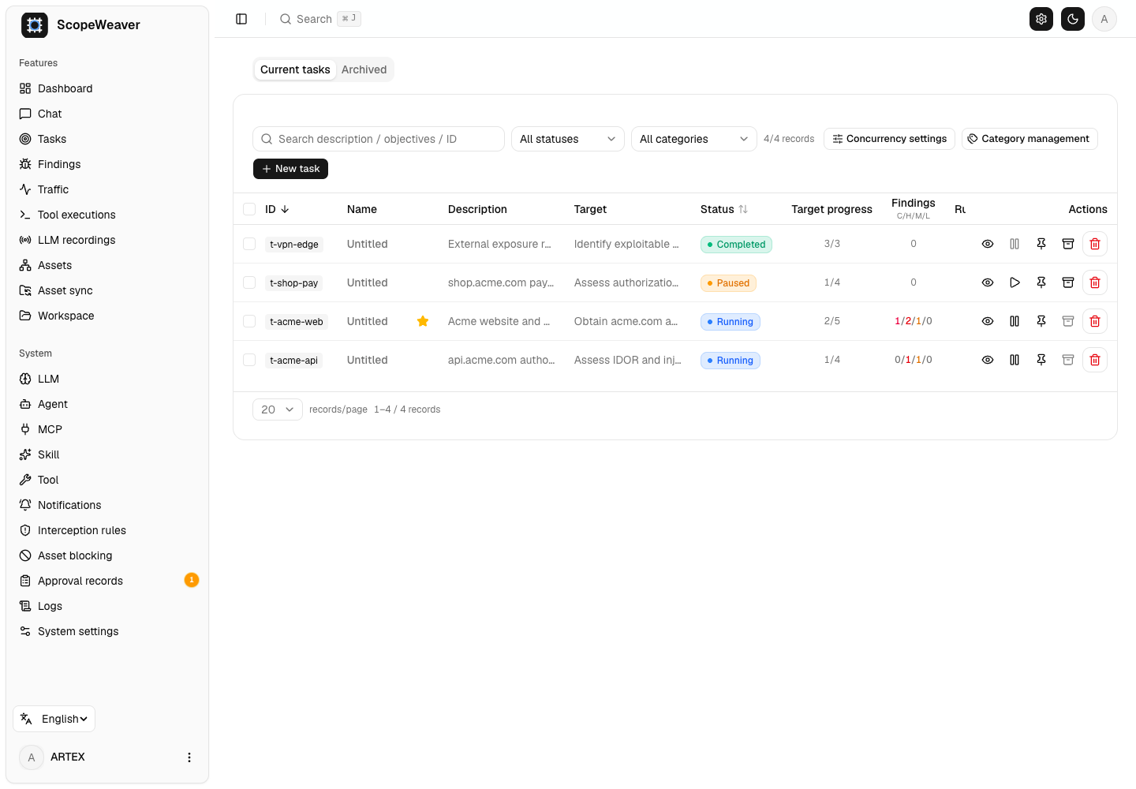Open Category management
Screen dimensions: 1136x789
(x=1029, y=139)
